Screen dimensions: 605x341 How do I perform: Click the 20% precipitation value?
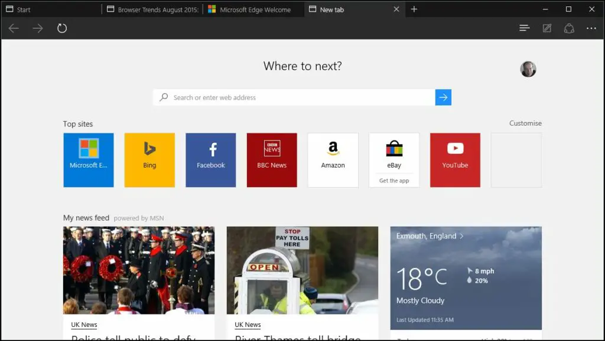[x=481, y=281]
